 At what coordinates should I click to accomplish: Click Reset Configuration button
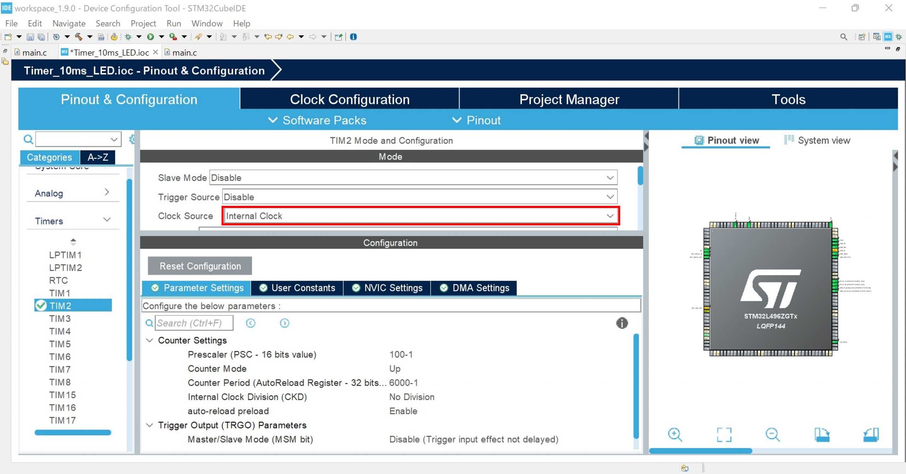click(x=200, y=266)
